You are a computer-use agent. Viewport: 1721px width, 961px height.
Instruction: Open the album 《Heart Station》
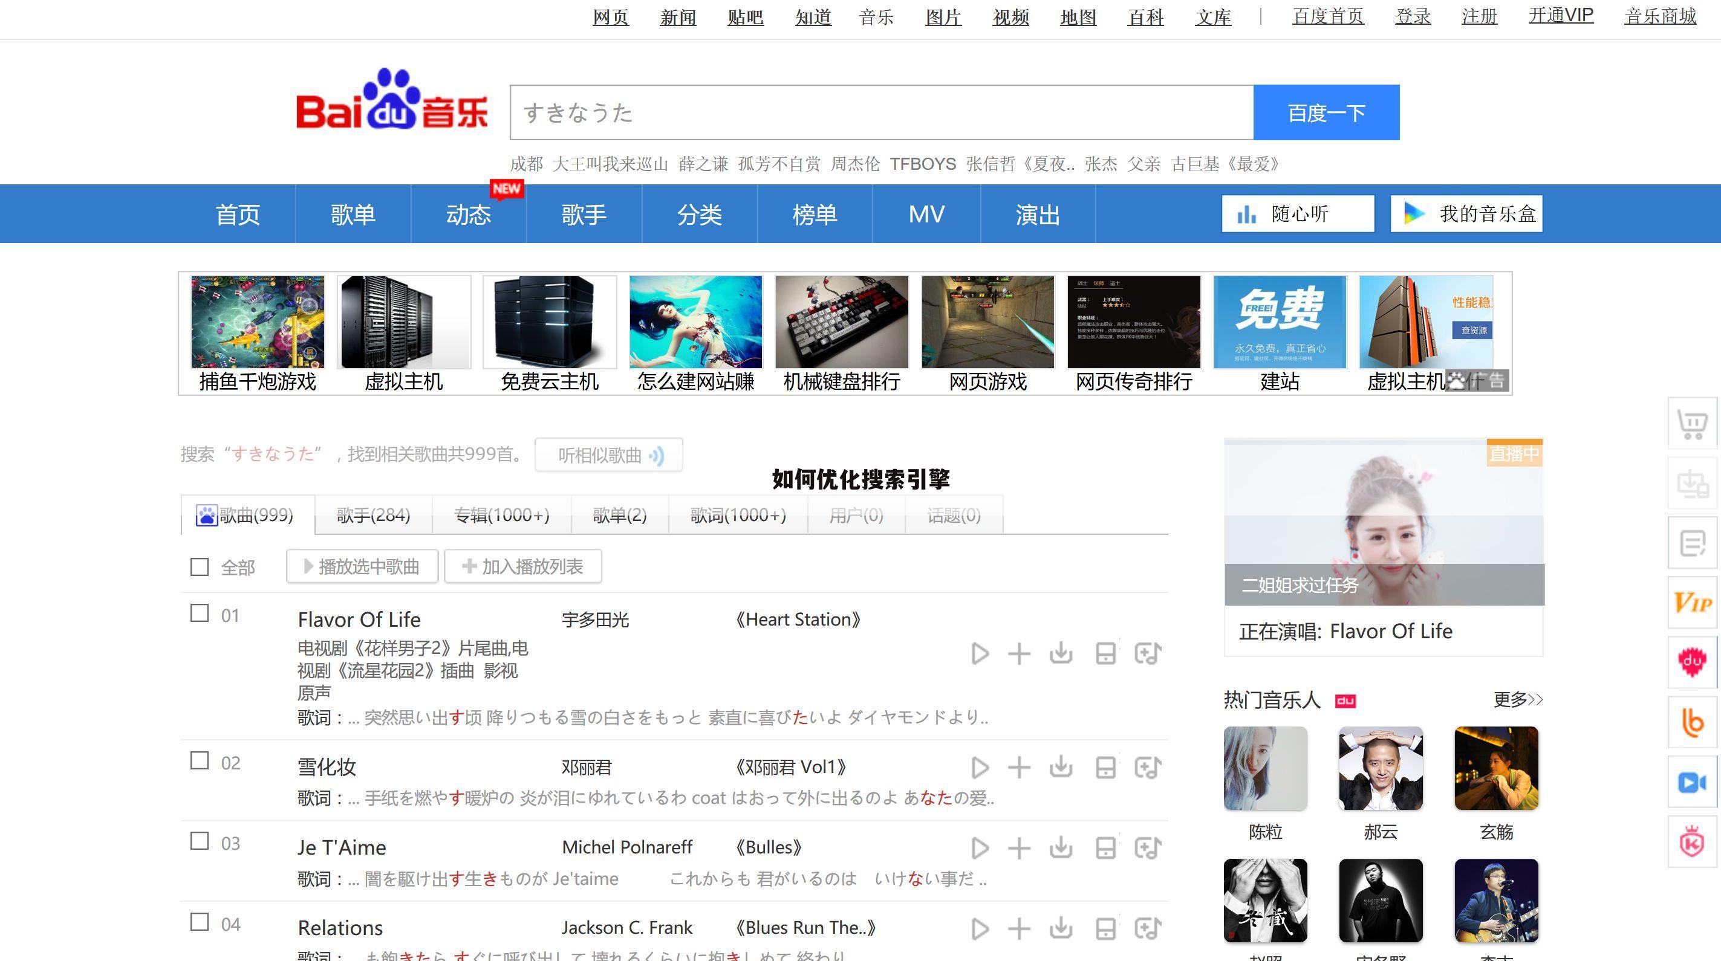click(x=798, y=620)
